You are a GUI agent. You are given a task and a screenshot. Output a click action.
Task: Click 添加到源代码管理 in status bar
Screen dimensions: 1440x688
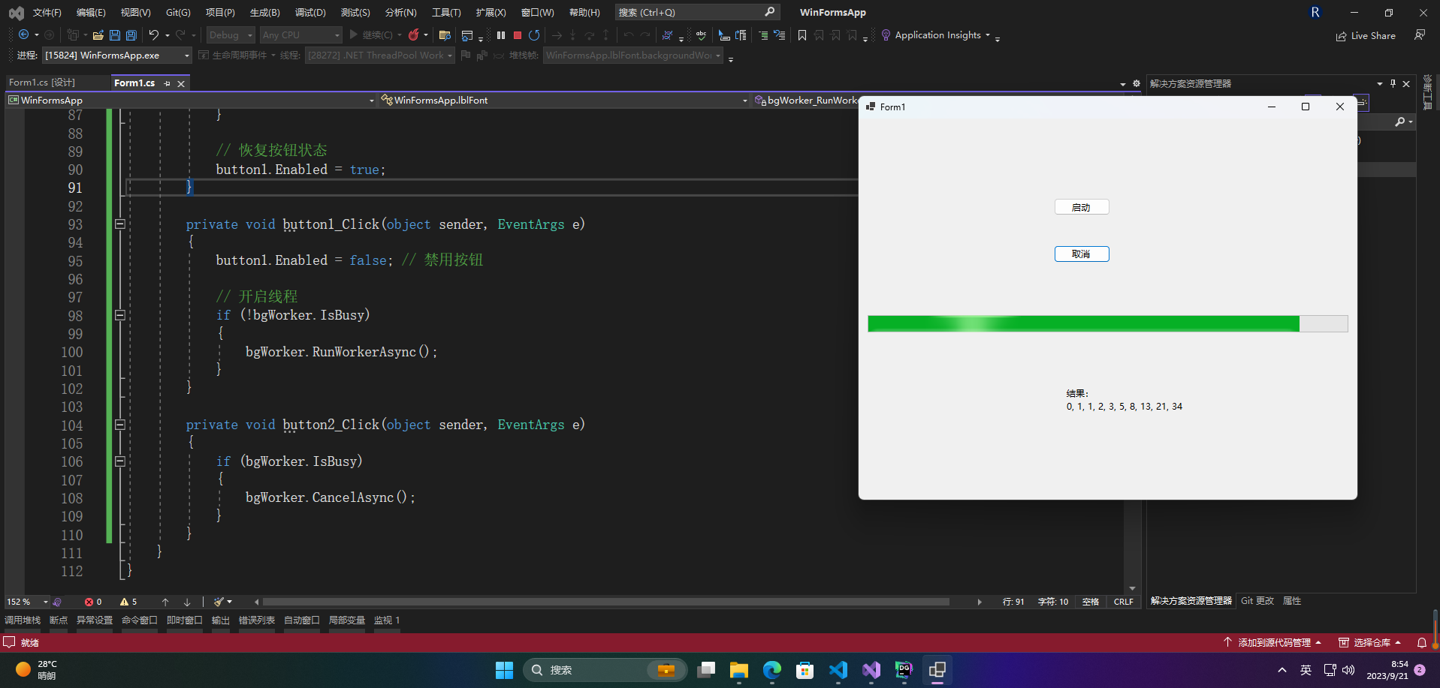coord(1272,643)
